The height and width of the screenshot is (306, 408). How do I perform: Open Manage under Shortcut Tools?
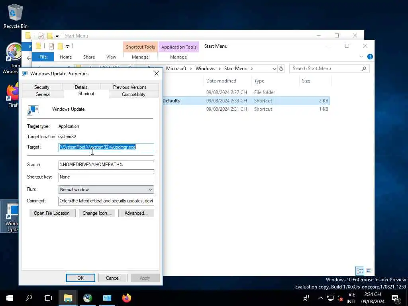pos(140,57)
